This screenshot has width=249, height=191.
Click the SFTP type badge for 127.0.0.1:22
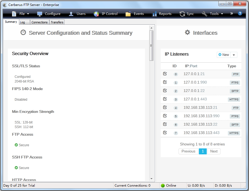coord(235,91)
